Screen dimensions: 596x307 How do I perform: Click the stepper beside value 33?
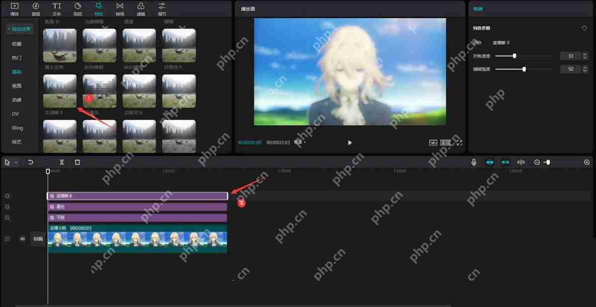coord(584,56)
